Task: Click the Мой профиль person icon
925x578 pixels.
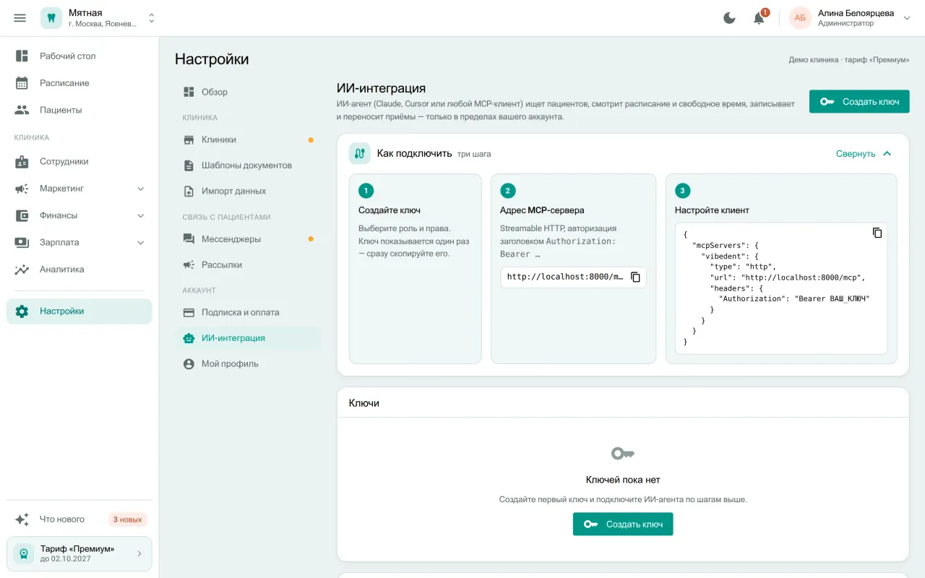Action: 189,364
